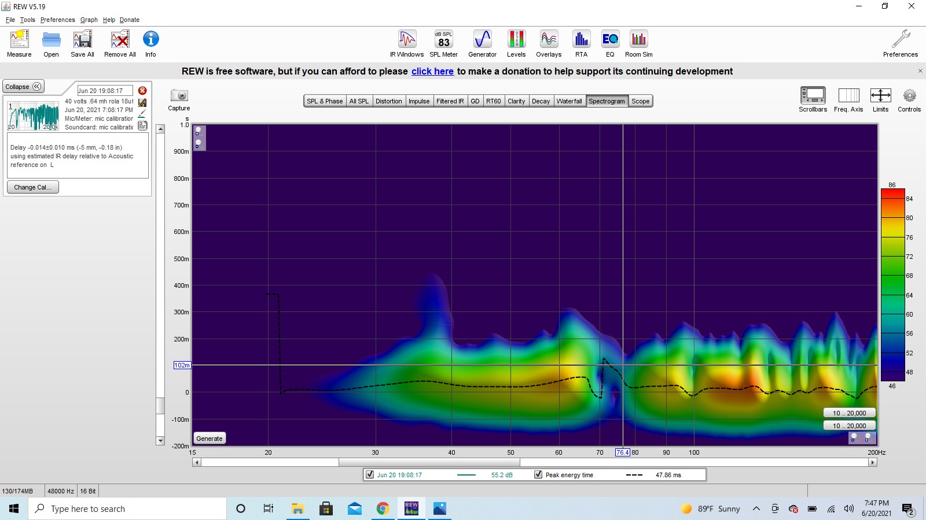
Task: Click the Generate button
Action: coord(210,439)
